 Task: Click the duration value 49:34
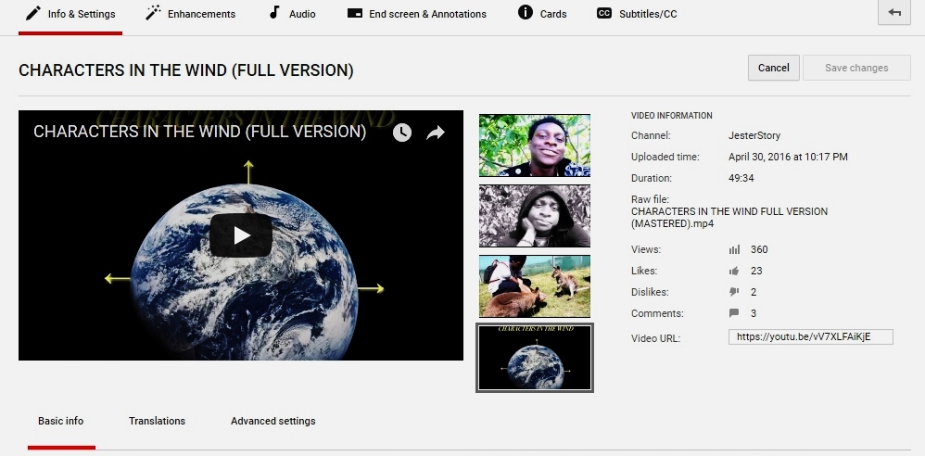pyautogui.click(x=741, y=178)
